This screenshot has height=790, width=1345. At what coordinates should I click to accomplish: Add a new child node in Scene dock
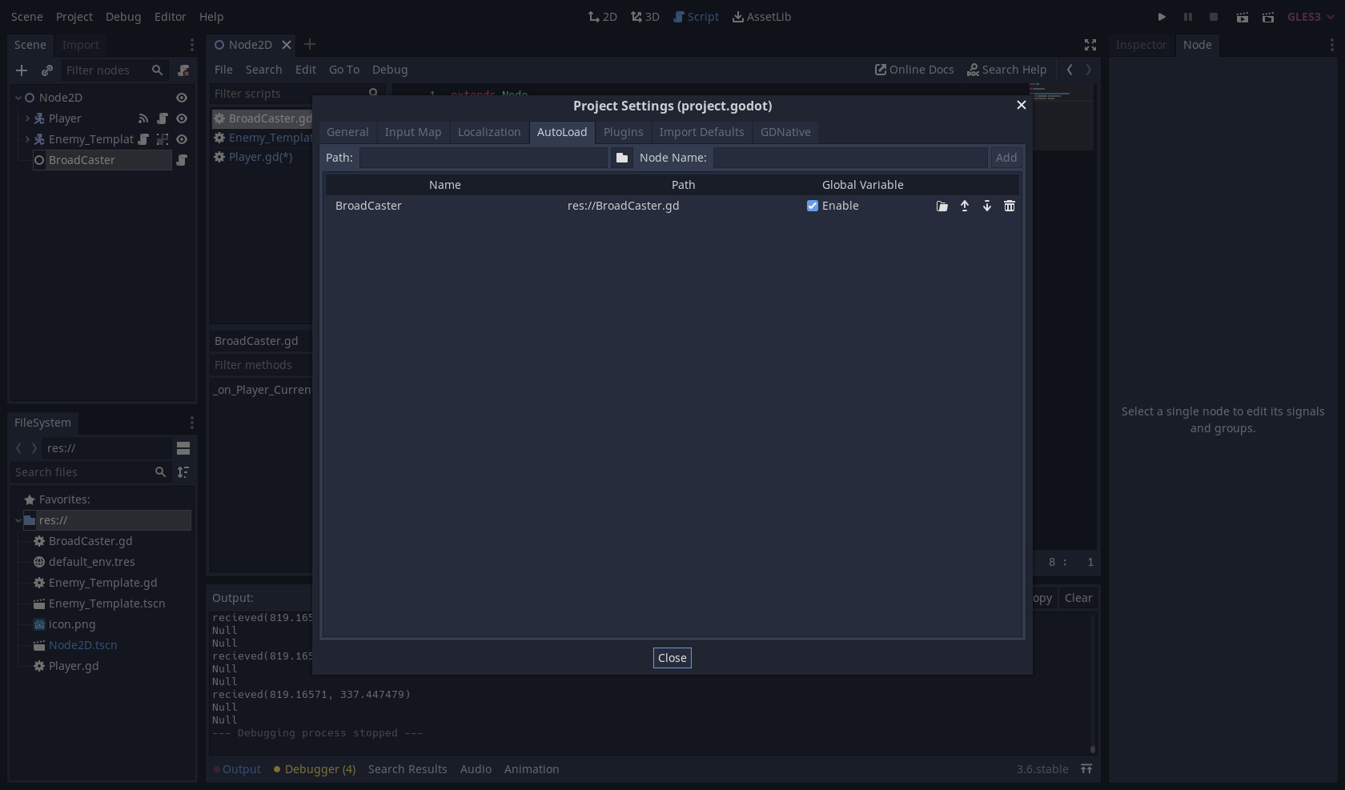coord(22,70)
